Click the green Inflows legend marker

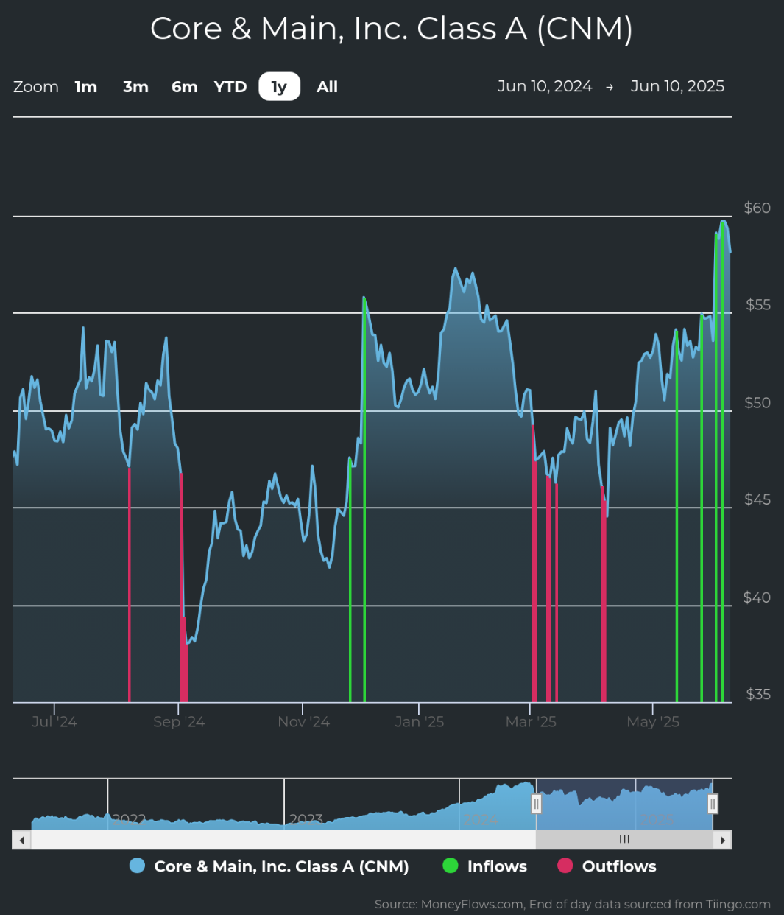point(450,866)
